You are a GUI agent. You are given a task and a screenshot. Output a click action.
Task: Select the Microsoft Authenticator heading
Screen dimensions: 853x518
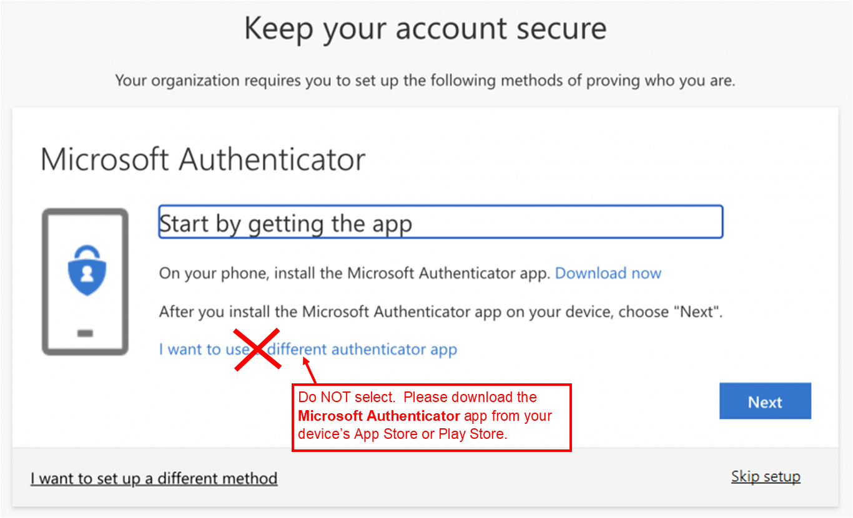point(202,160)
